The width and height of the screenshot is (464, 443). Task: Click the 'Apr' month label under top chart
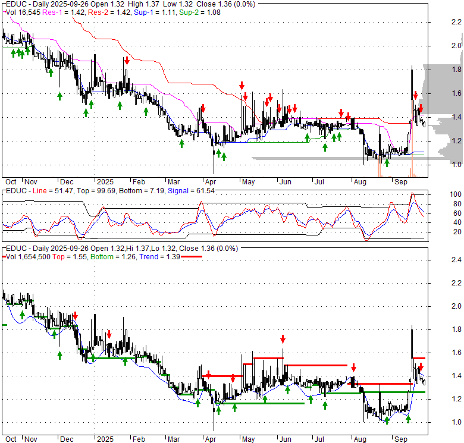[211, 182]
